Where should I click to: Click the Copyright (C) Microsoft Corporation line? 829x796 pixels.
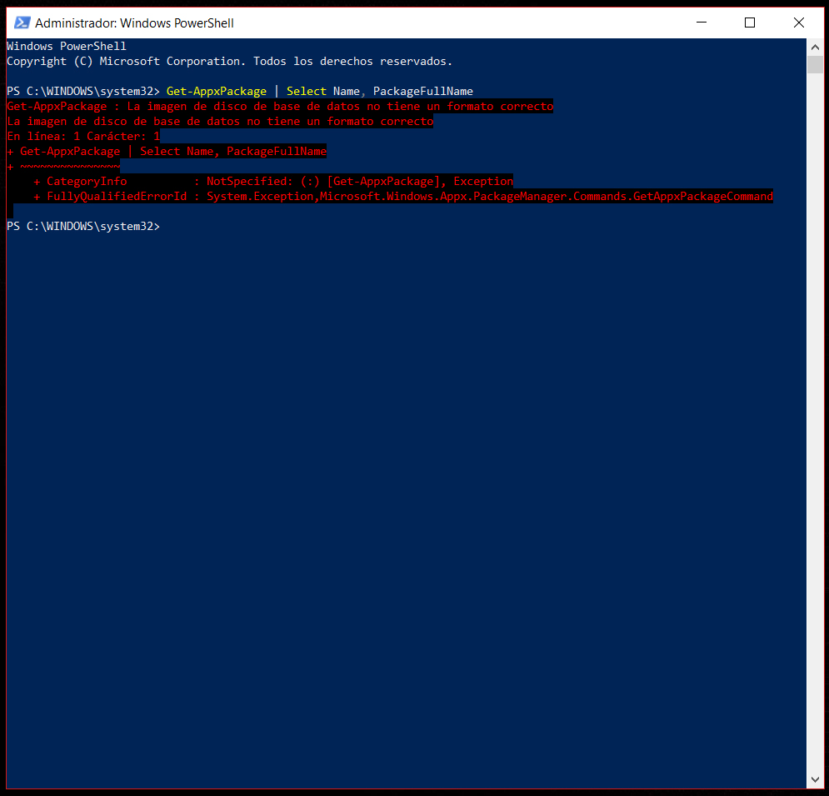(229, 62)
